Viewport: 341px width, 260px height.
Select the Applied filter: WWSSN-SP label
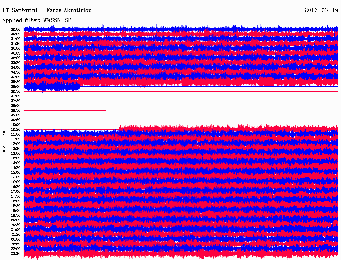pos(37,20)
